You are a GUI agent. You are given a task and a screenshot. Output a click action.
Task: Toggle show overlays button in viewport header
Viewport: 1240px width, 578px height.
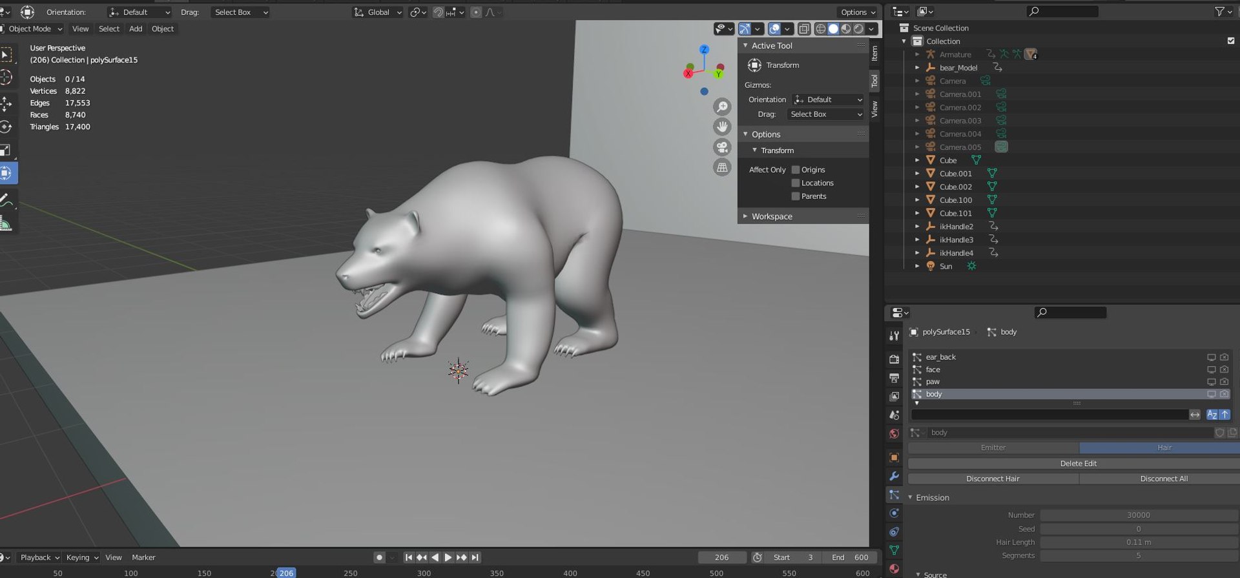coord(774,29)
